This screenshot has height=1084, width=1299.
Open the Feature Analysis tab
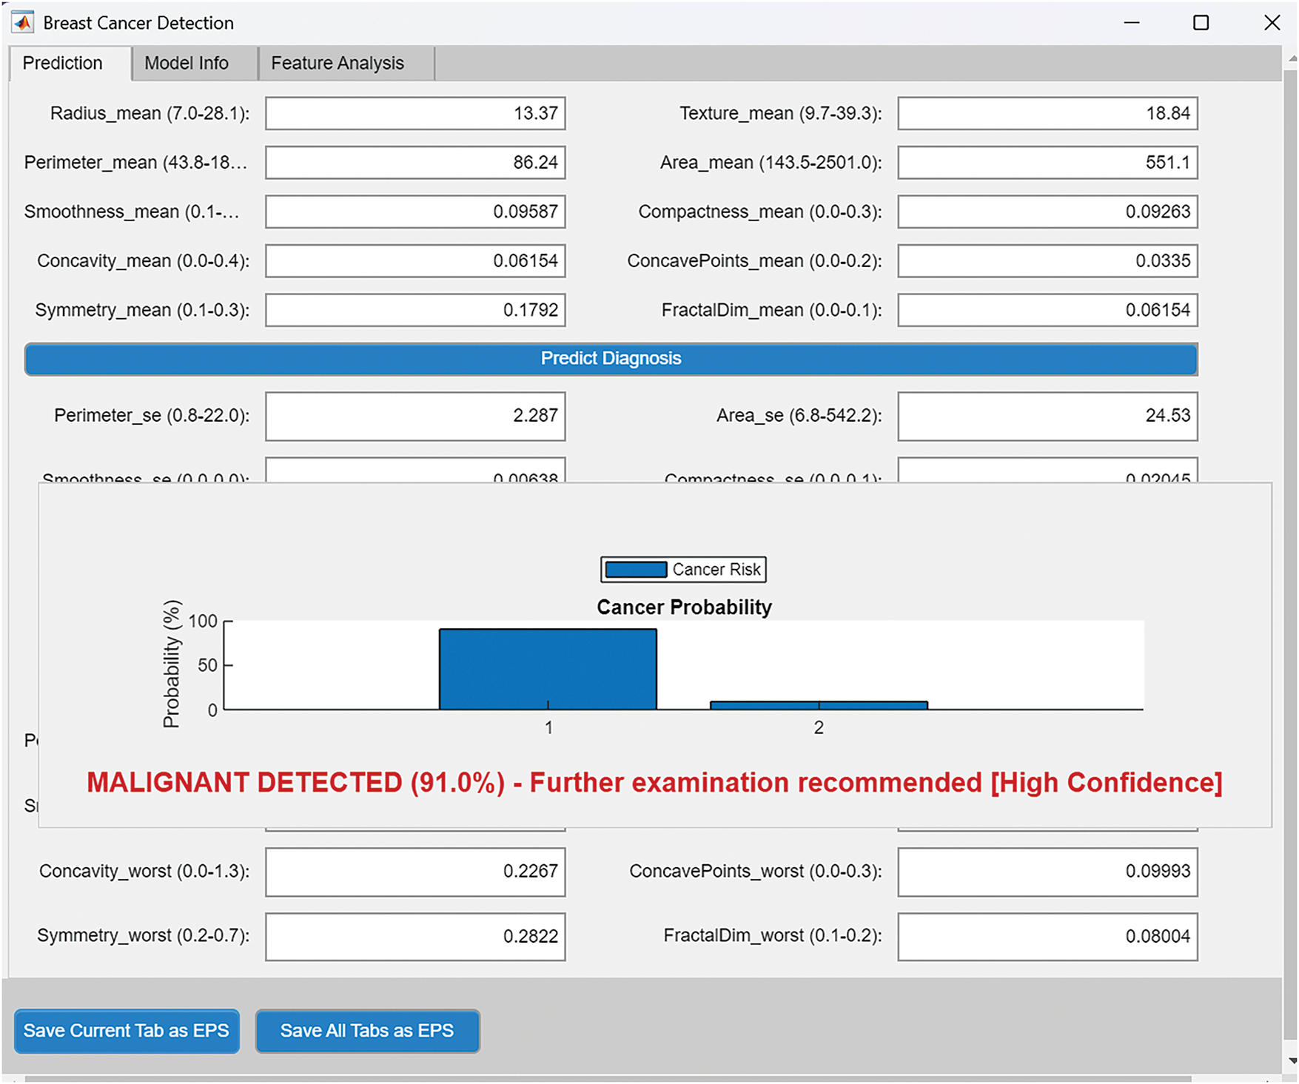tap(338, 64)
